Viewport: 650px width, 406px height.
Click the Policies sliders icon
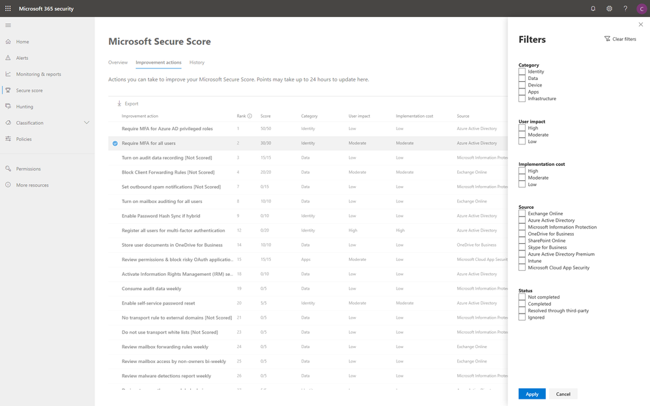[x=8, y=139]
